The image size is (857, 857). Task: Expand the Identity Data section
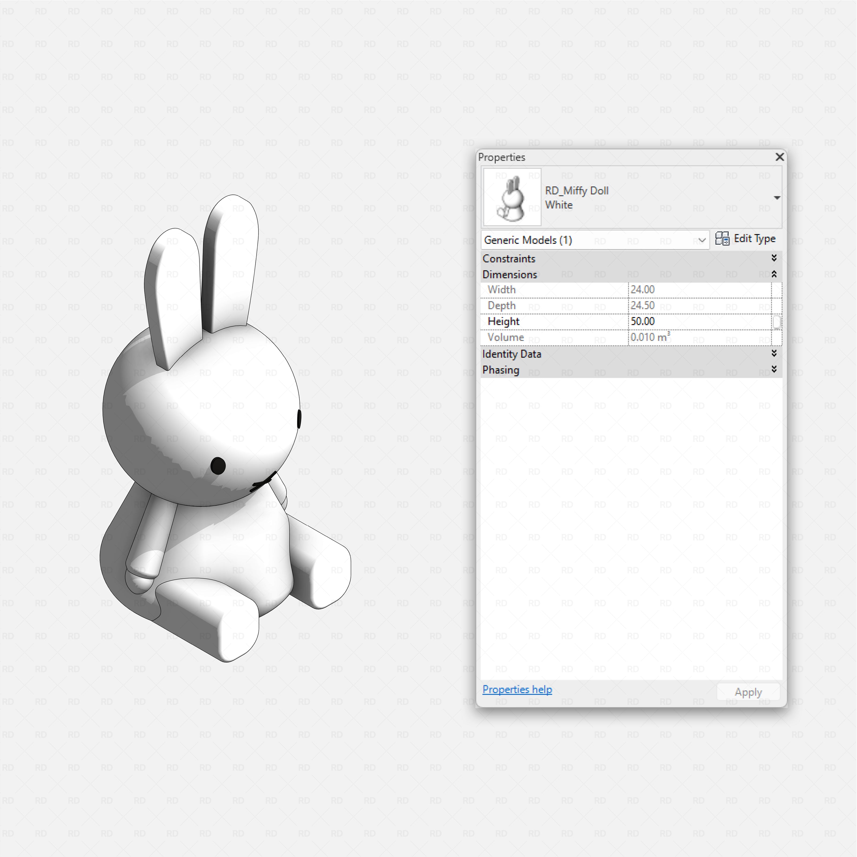click(x=774, y=354)
